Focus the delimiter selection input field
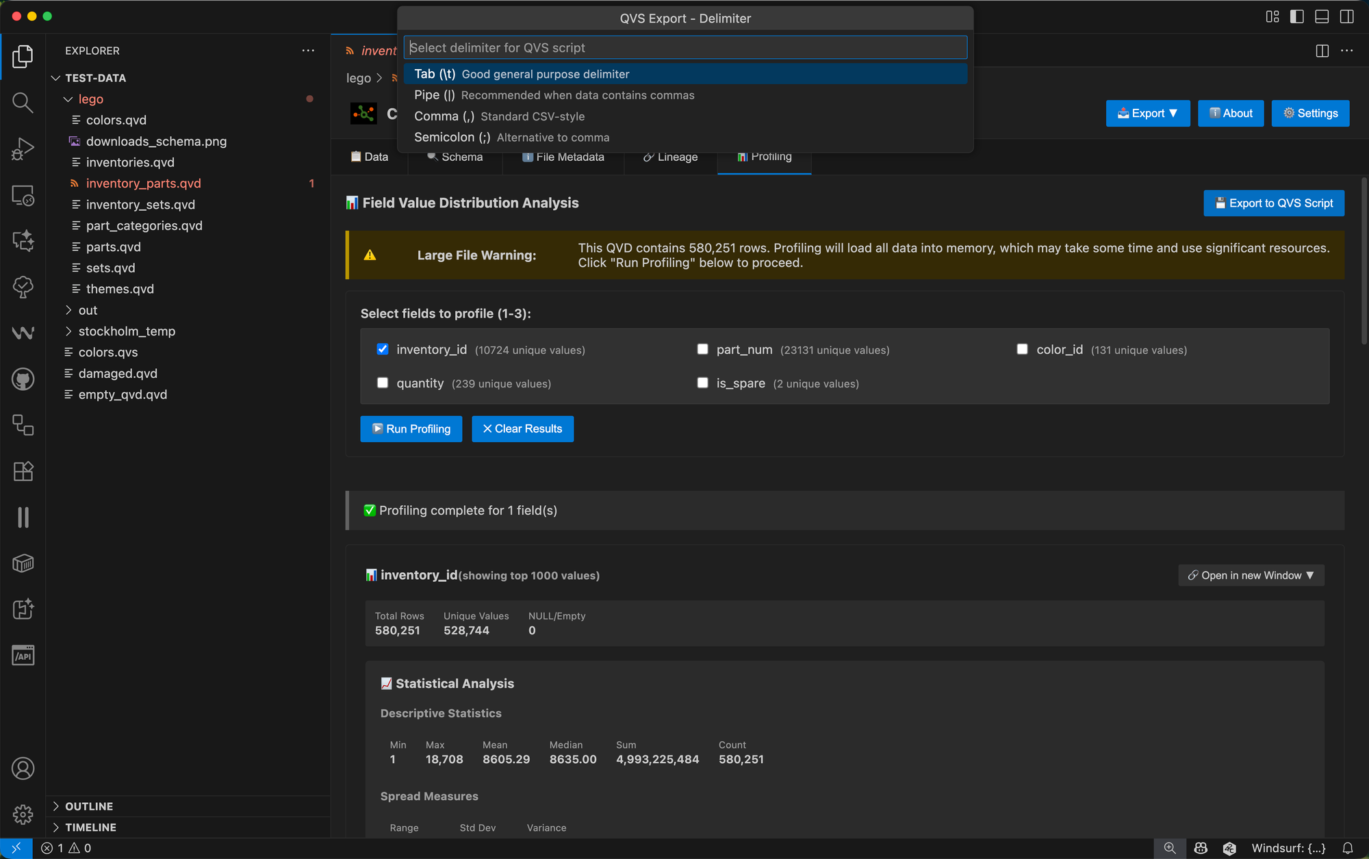1369x859 pixels. [684, 48]
